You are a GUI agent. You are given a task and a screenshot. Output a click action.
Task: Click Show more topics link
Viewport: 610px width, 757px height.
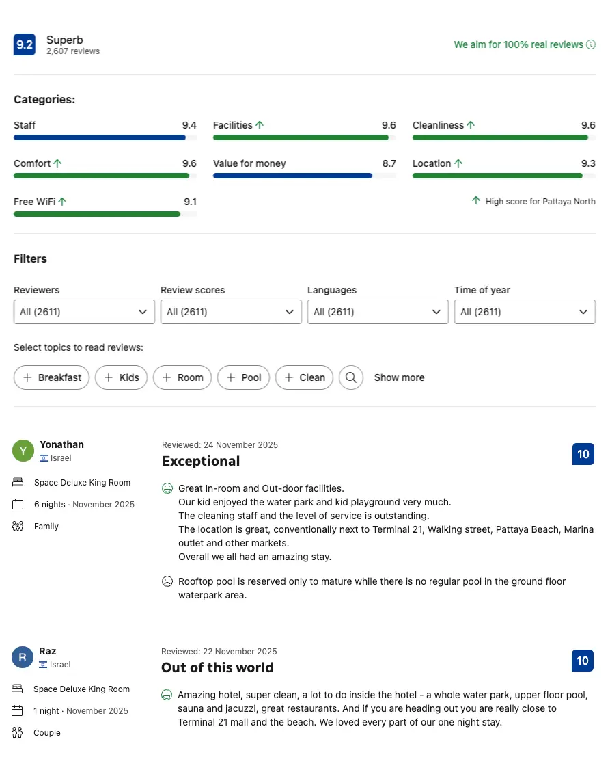point(399,377)
